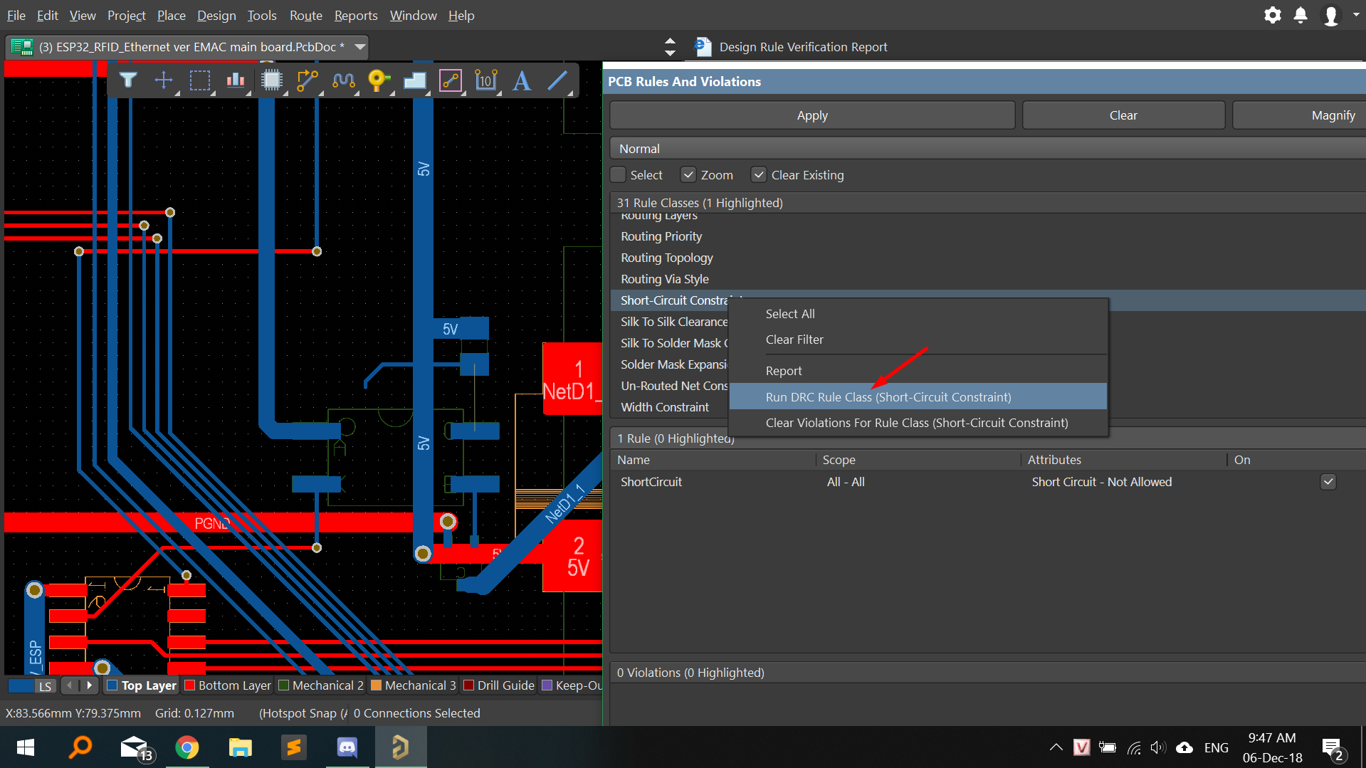The width and height of the screenshot is (1366, 768).
Task: Show hidden system tray icons
Action: pyautogui.click(x=1056, y=747)
